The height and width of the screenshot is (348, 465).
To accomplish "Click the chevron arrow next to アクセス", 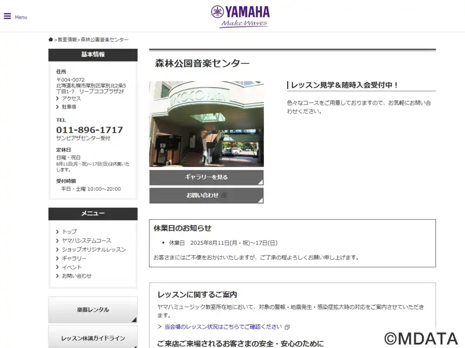I will pyautogui.click(x=58, y=99).
